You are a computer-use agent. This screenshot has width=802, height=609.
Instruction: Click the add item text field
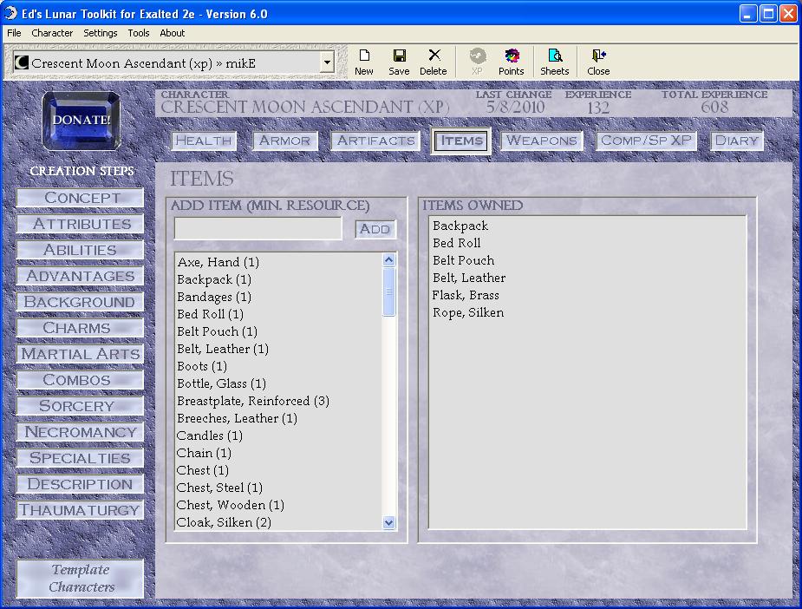[x=258, y=229]
